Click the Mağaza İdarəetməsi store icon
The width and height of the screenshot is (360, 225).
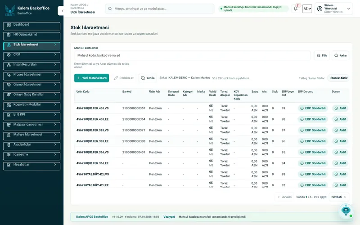click(x=9, y=125)
